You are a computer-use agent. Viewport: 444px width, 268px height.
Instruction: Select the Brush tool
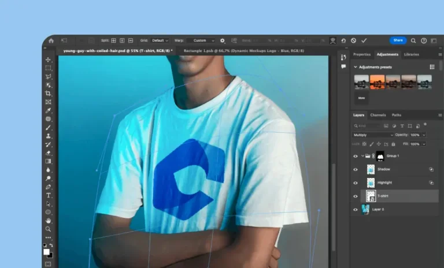coord(48,128)
